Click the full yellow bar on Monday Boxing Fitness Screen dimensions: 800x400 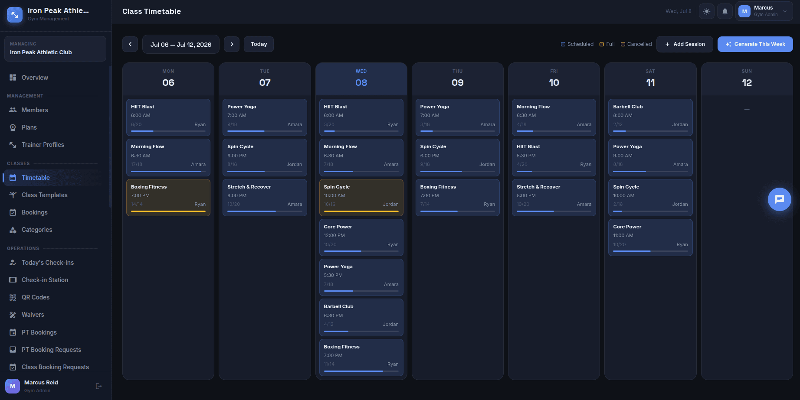pyautogui.click(x=168, y=211)
